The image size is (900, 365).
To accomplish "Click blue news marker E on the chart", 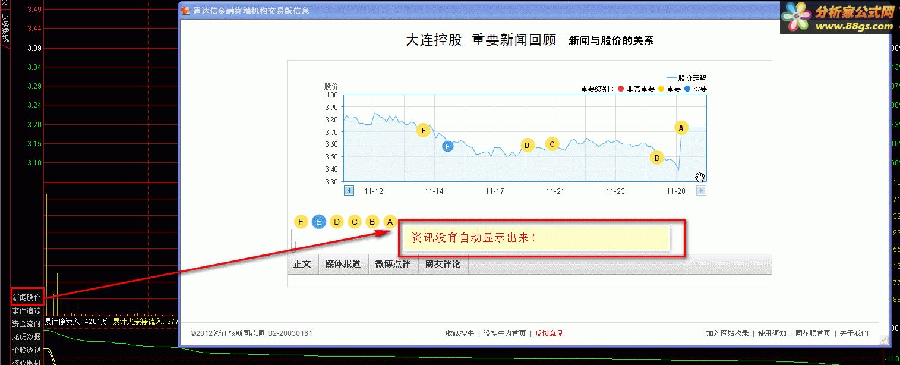I will [448, 146].
